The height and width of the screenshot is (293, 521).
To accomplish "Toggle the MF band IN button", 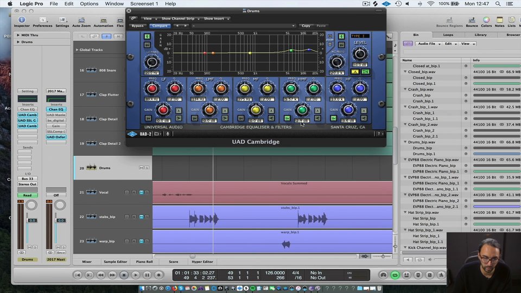I will pyautogui.click(x=240, y=118).
